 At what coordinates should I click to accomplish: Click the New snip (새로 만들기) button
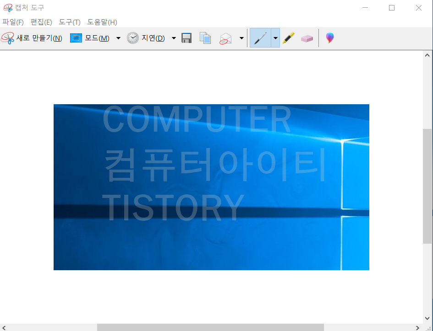click(32, 38)
